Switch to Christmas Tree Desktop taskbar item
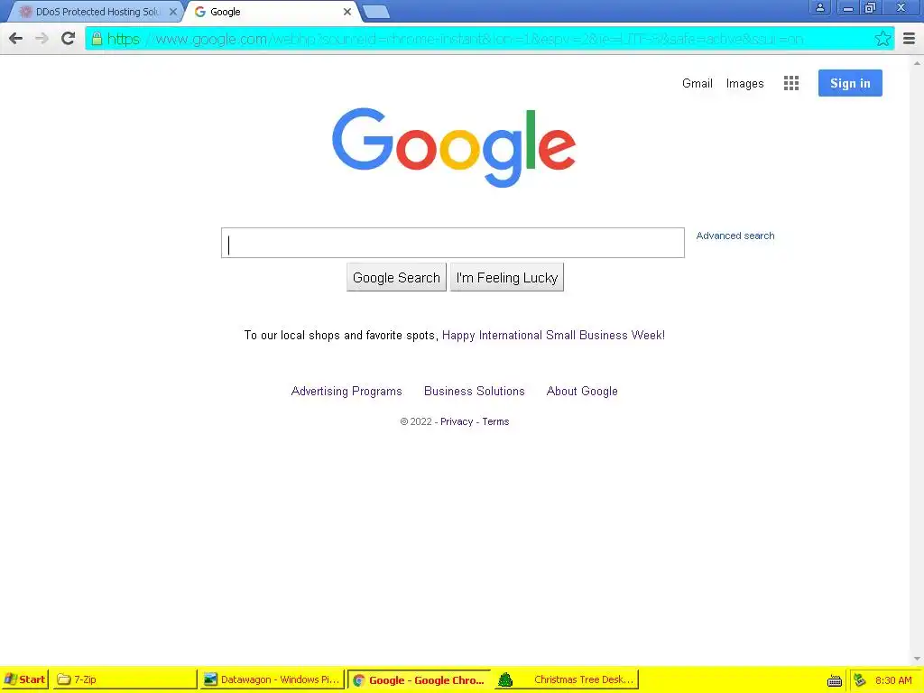 coord(567,679)
